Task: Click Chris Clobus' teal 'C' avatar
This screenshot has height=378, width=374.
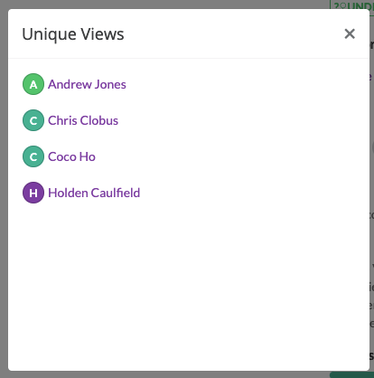Action: coord(33,120)
